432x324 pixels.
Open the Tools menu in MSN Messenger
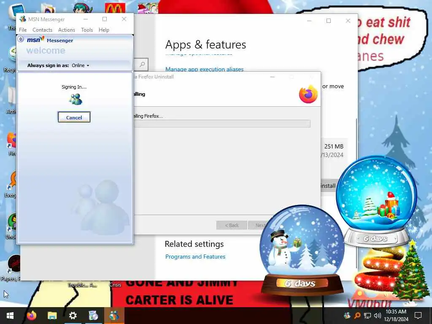coord(87,30)
